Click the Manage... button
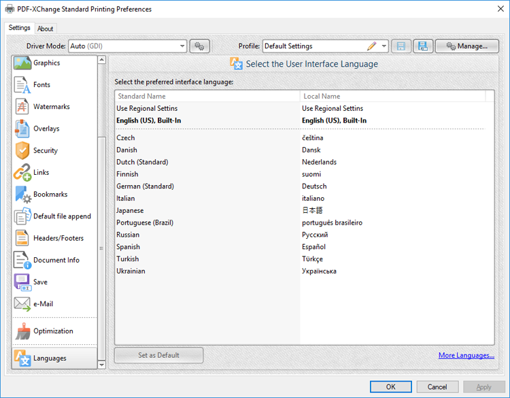The image size is (510, 398). [x=466, y=46]
